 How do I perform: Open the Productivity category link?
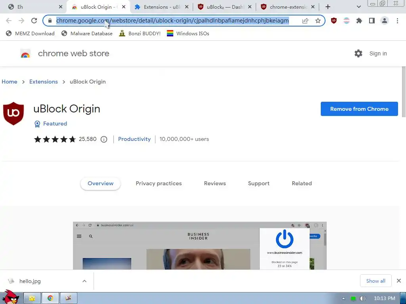point(134,139)
